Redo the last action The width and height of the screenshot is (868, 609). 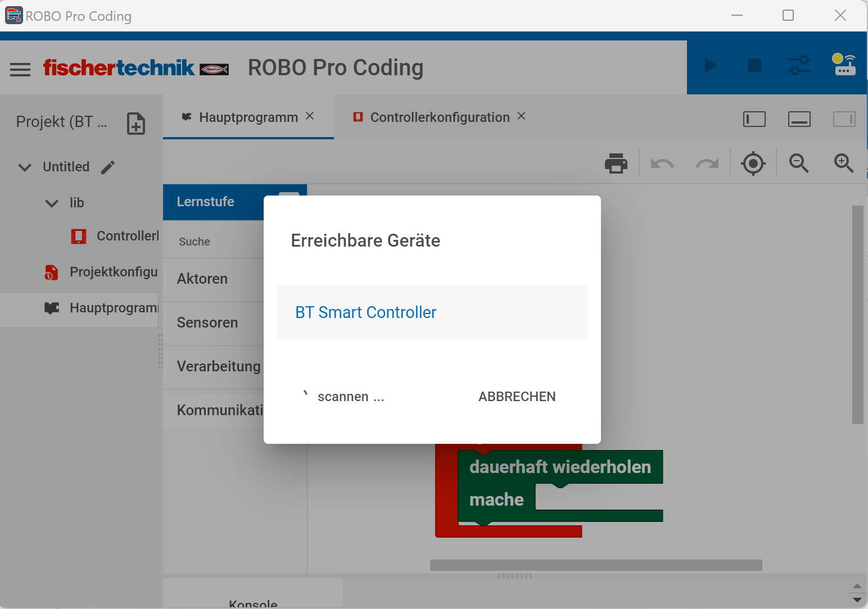[x=707, y=163]
